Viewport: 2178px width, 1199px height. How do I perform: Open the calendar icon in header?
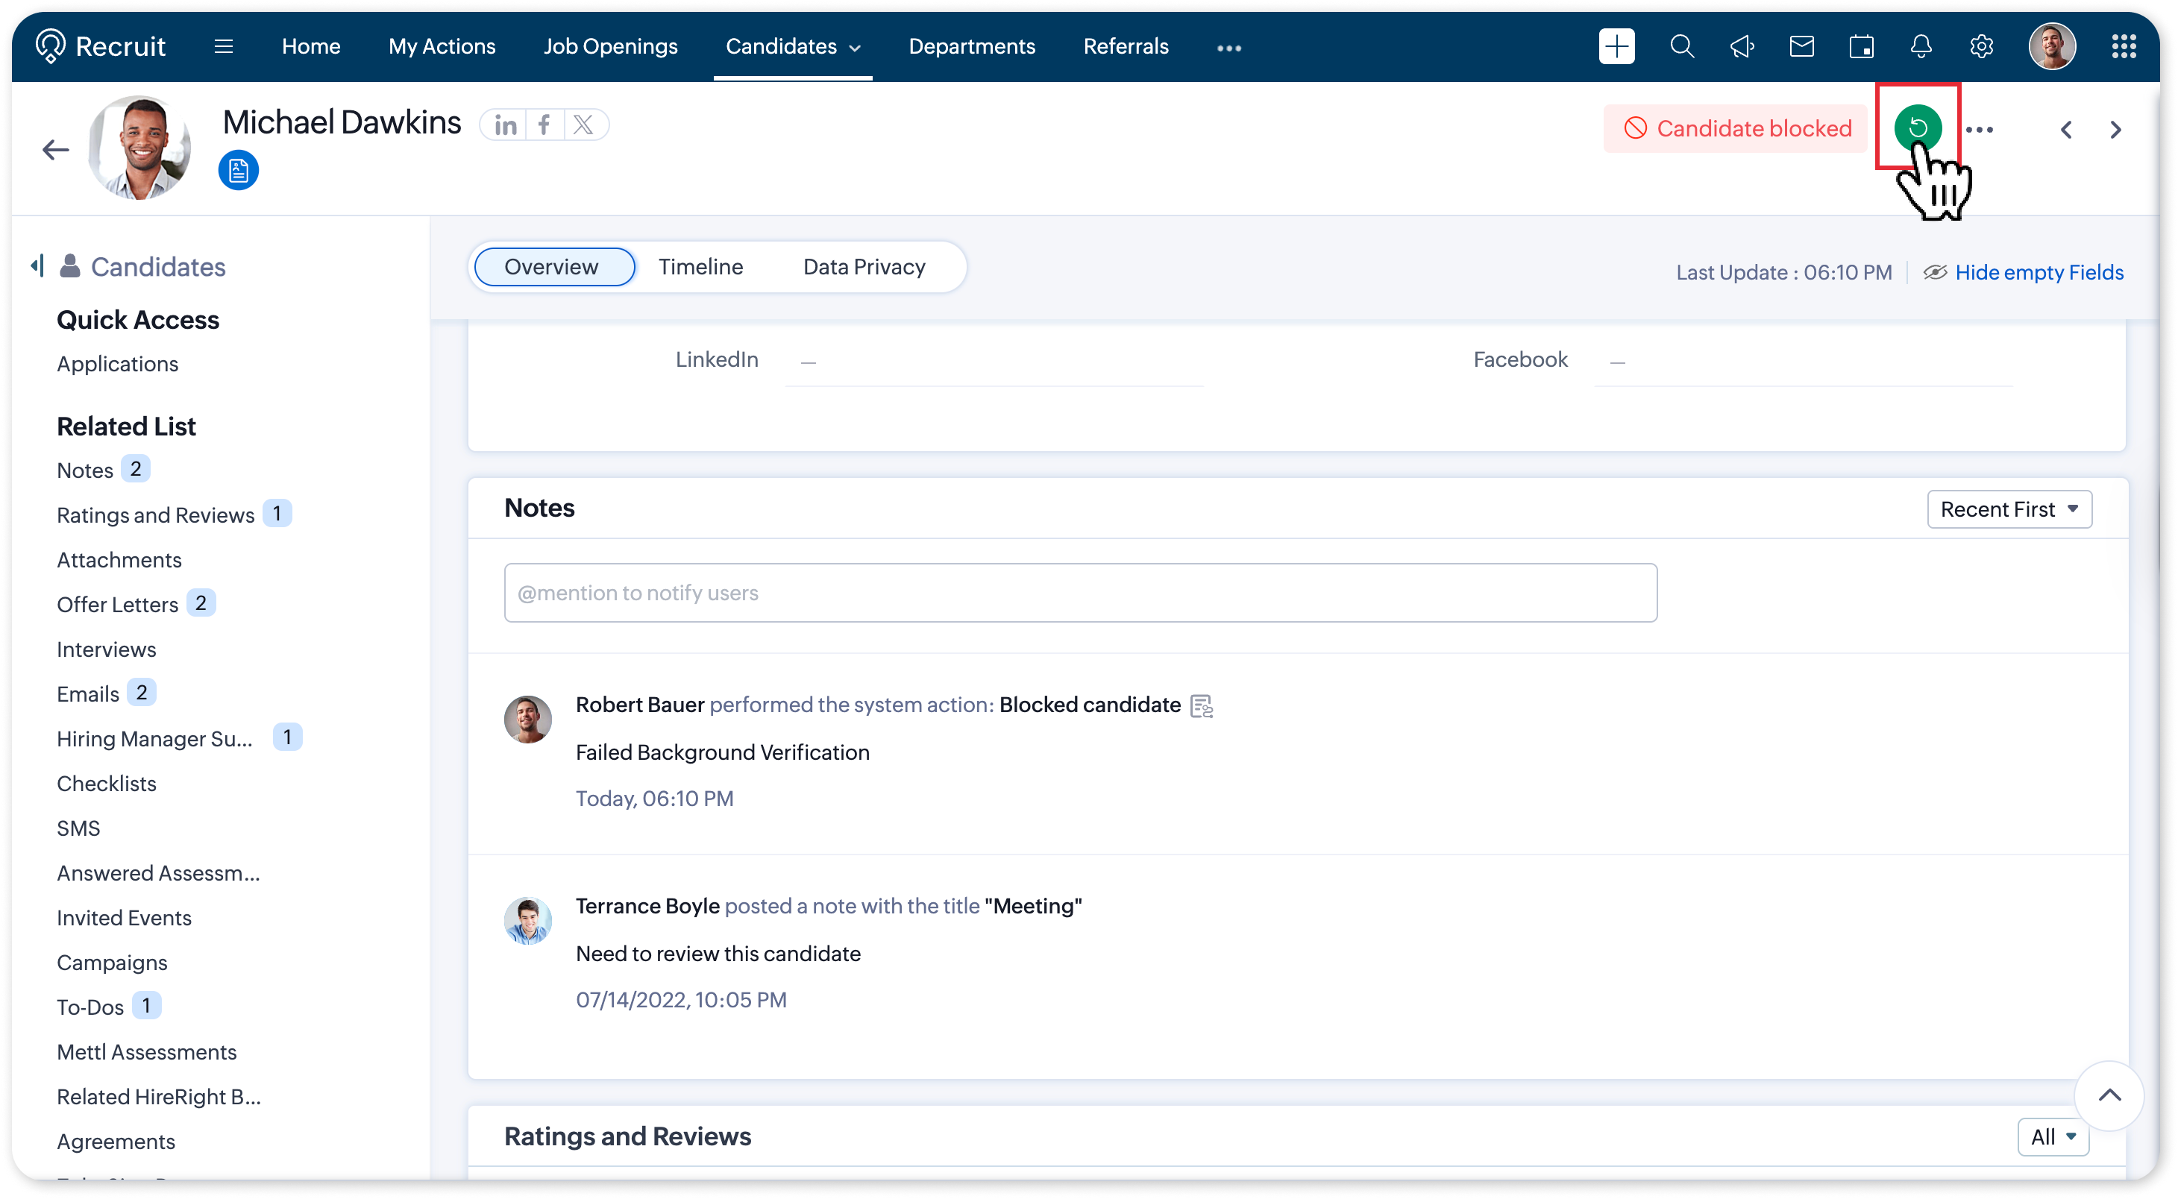point(1861,46)
